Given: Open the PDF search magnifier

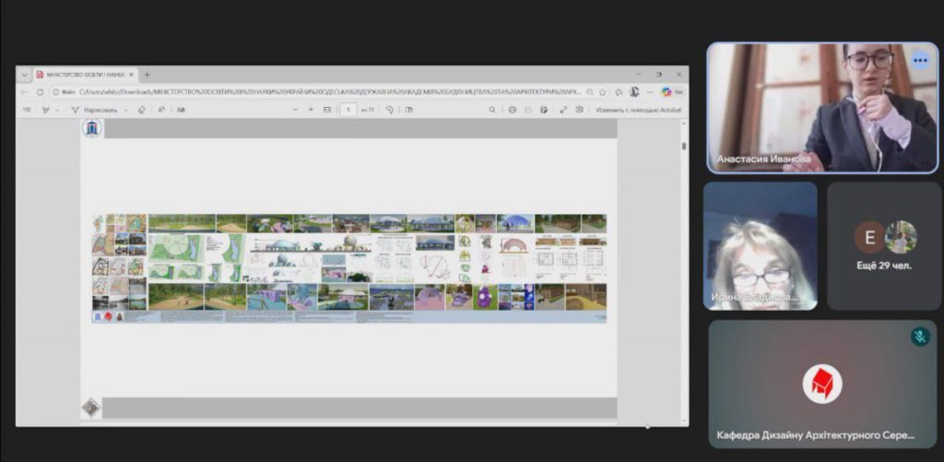Looking at the screenshot, I should pos(492,109).
